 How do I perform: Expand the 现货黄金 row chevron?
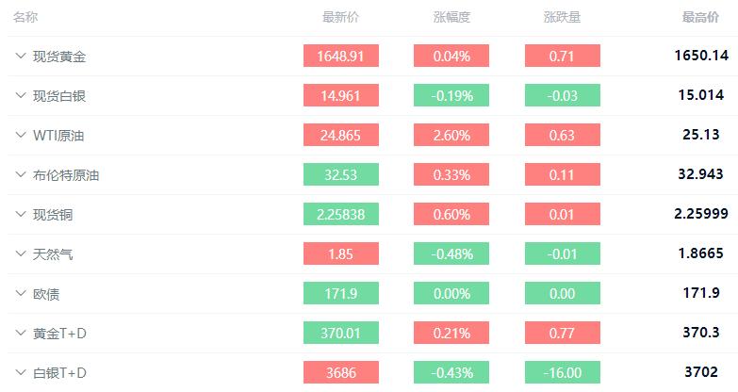[x=20, y=56]
